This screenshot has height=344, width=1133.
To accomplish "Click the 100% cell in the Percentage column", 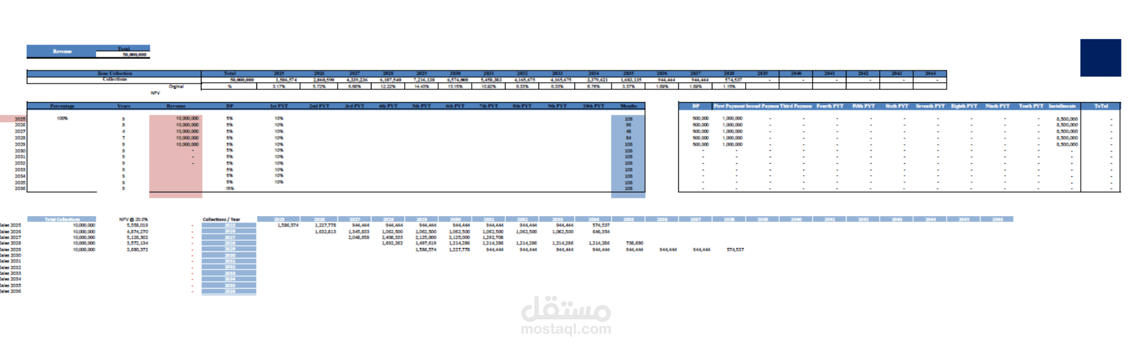I will (62, 118).
